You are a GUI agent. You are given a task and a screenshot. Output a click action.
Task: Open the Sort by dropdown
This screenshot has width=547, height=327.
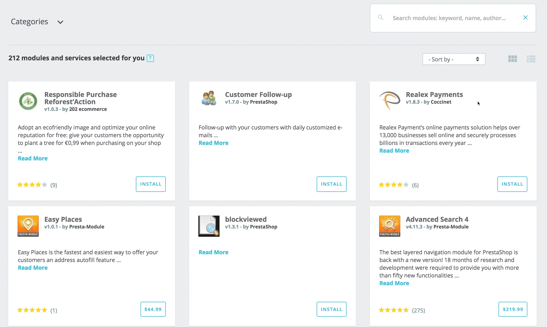tap(454, 59)
